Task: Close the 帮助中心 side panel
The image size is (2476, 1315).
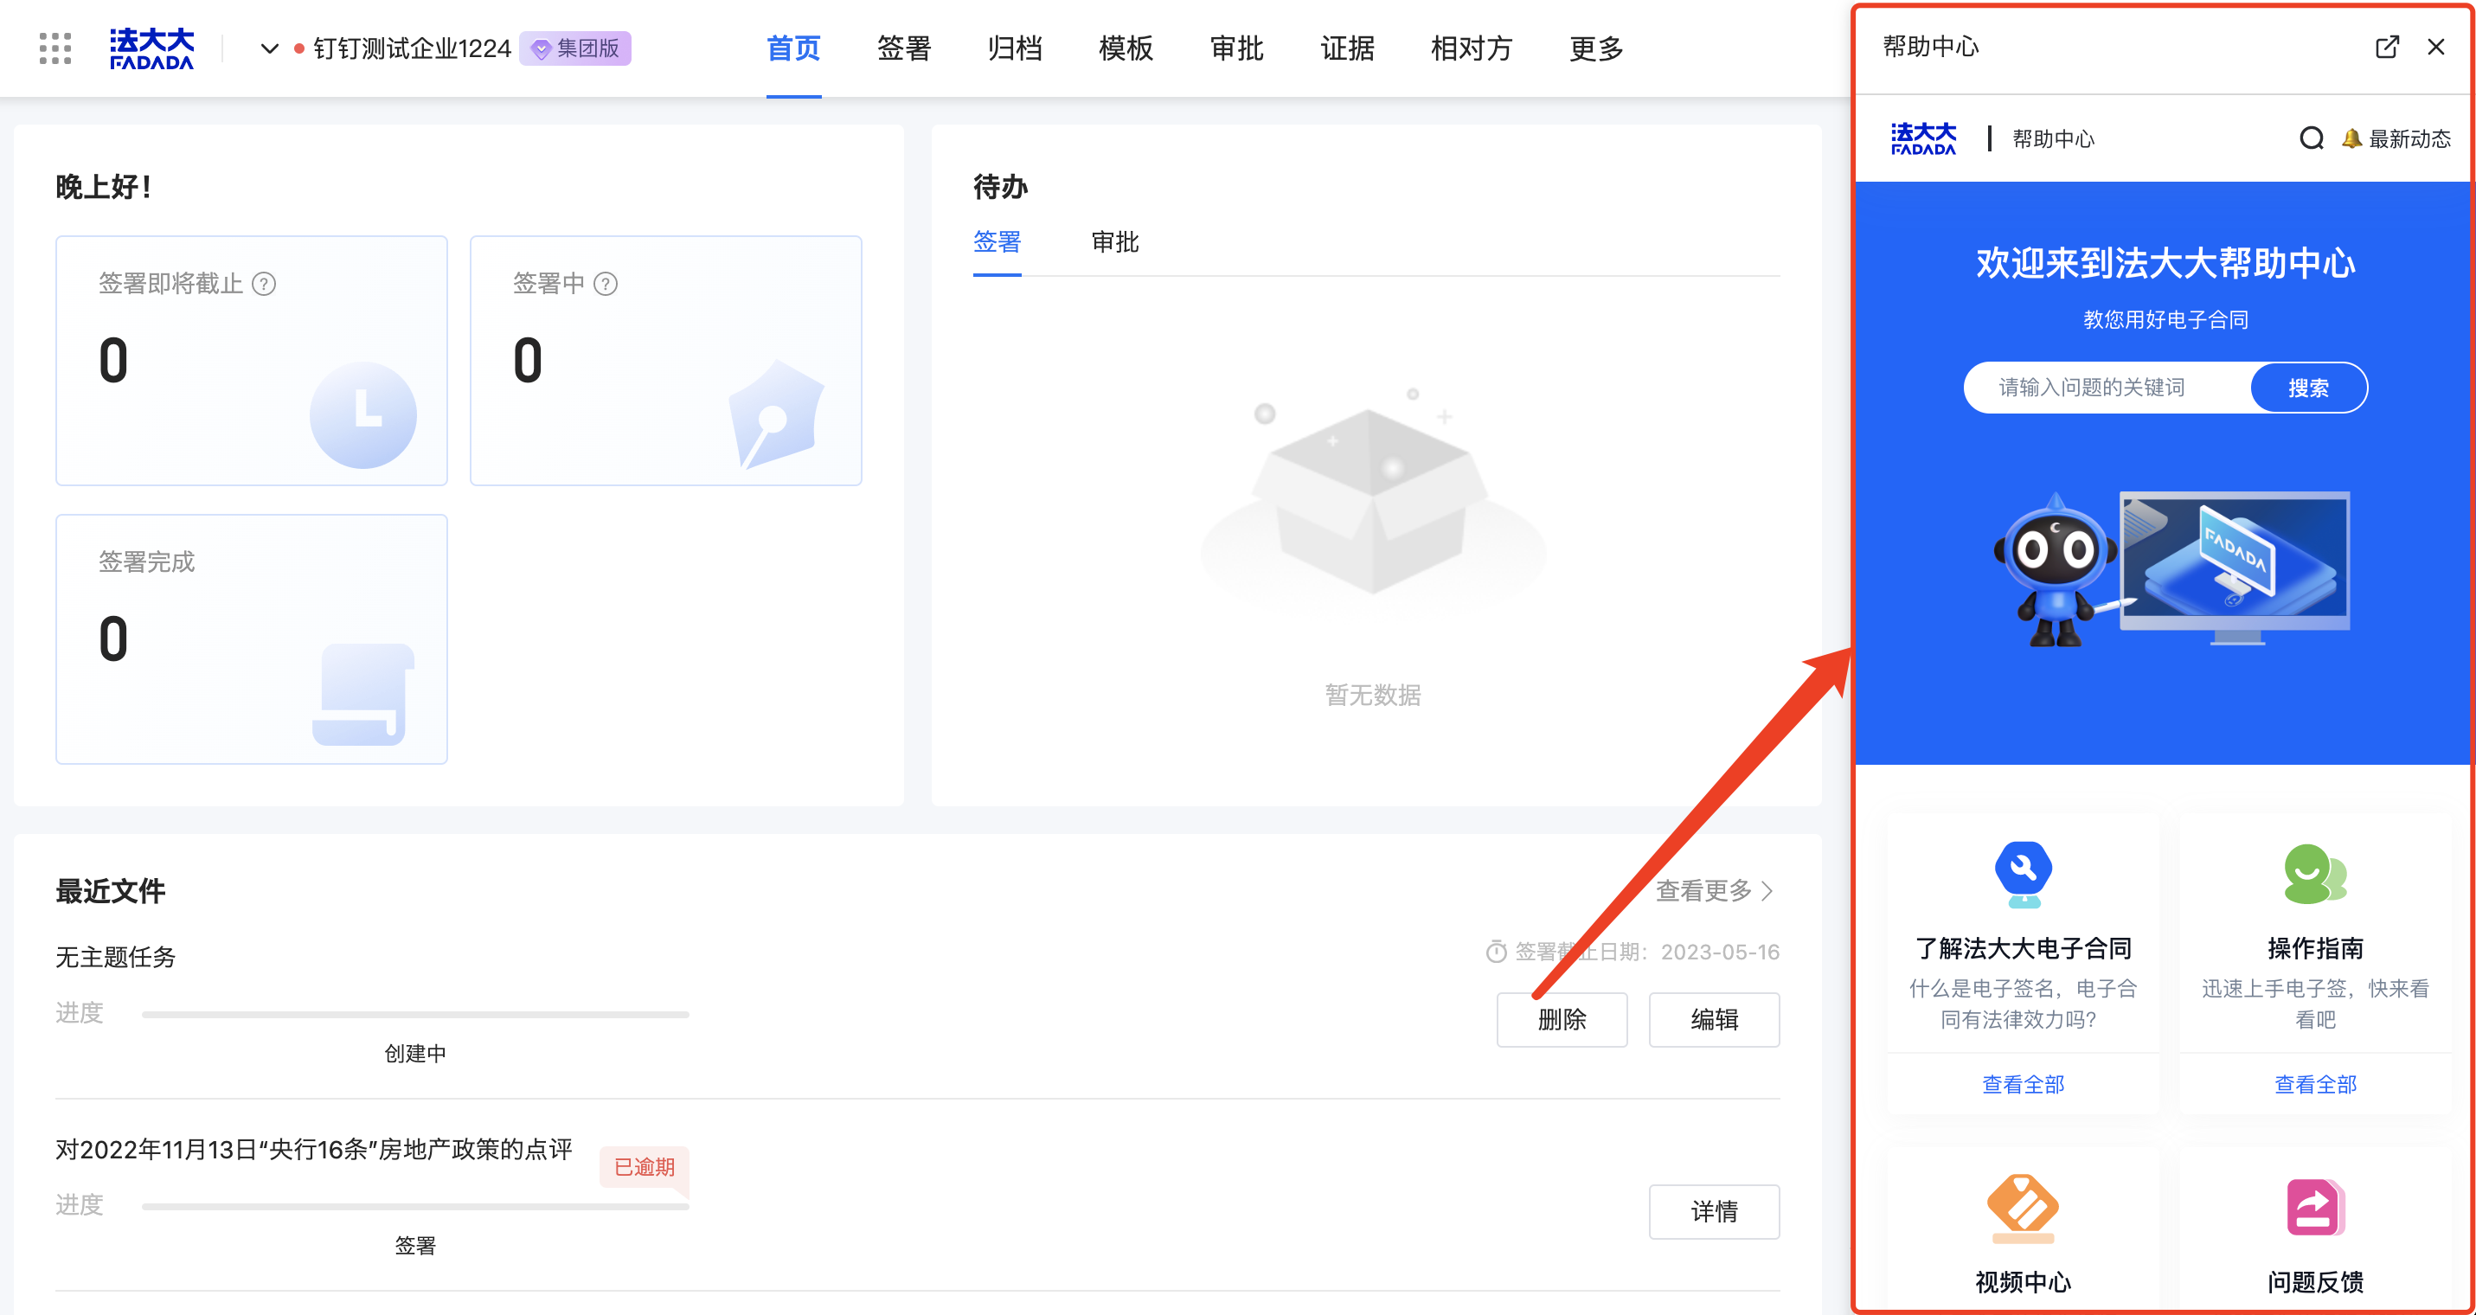Action: tap(2435, 46)
